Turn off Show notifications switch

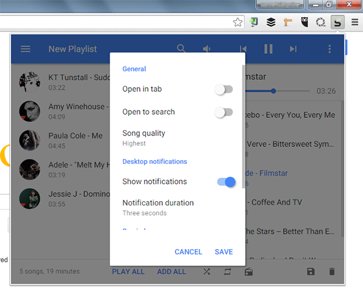[226, 182]
